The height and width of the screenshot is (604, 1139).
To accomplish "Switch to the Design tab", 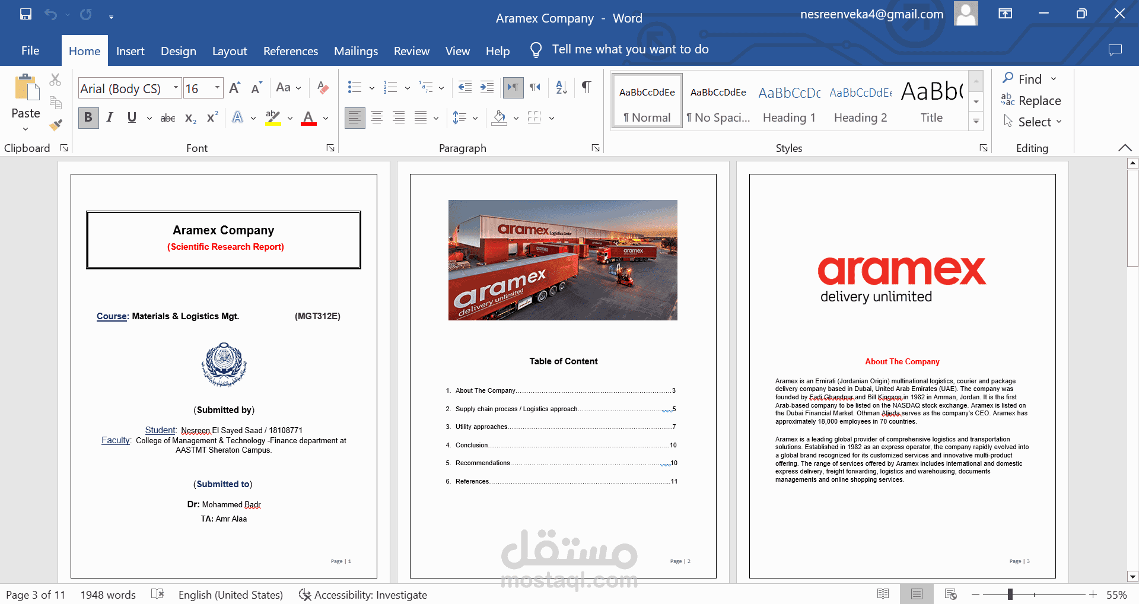I will click(x=179, y=51).
